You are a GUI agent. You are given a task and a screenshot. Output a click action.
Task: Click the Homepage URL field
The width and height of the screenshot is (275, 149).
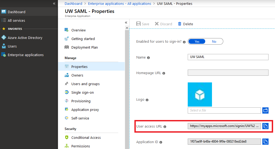coord(228,72)
